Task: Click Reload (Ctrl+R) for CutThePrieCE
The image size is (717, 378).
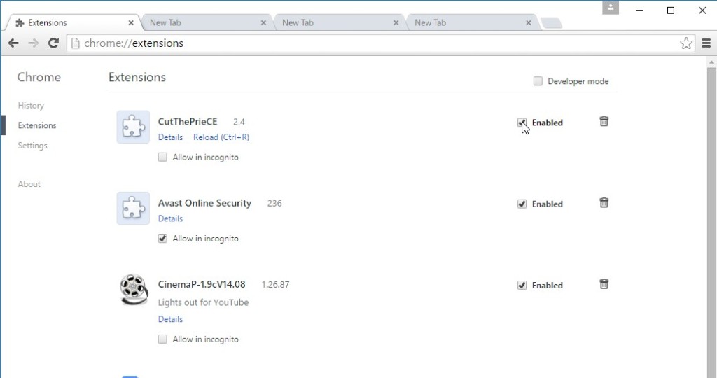Action: point(221,137)
